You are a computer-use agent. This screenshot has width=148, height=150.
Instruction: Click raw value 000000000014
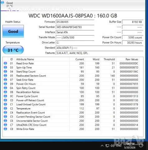click(129, 125)
